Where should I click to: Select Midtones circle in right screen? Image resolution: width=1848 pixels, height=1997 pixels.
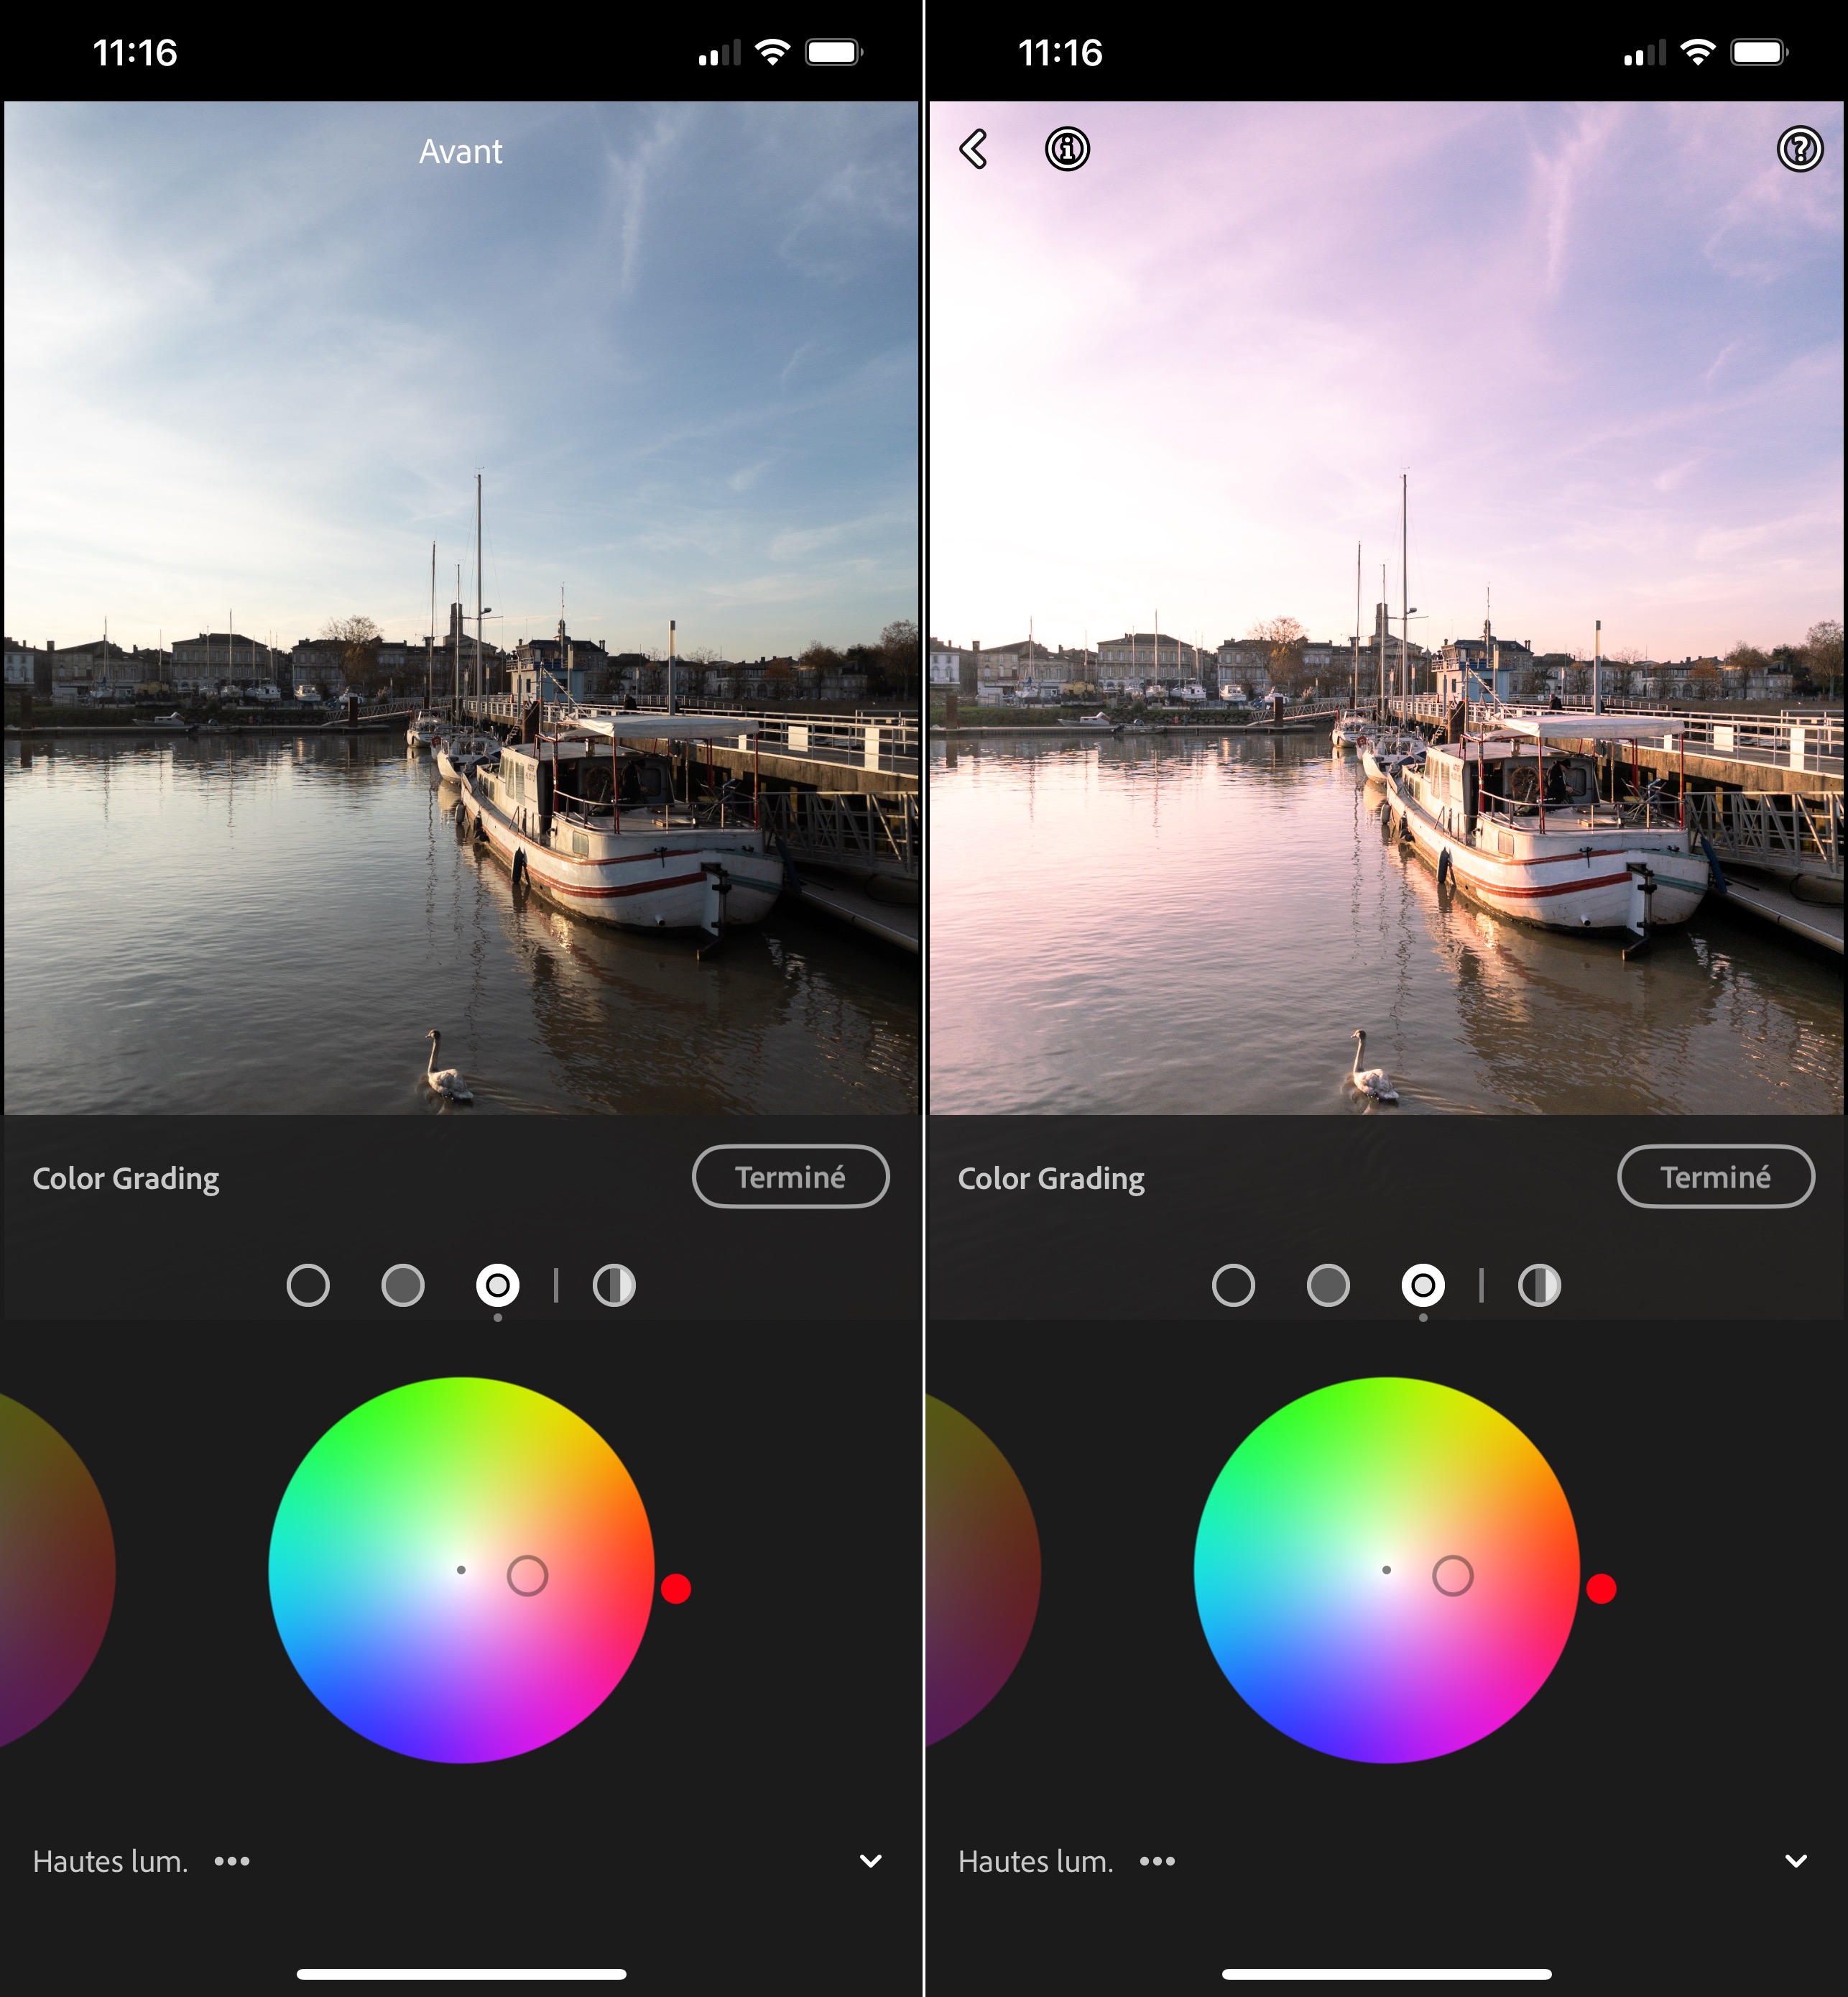point(1327,1285)
